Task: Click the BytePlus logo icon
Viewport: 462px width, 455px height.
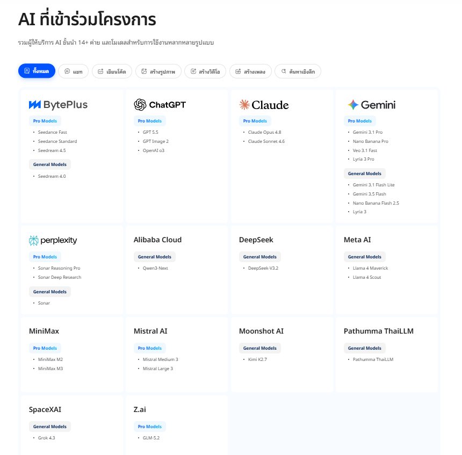Action: [x=35, y=105]
